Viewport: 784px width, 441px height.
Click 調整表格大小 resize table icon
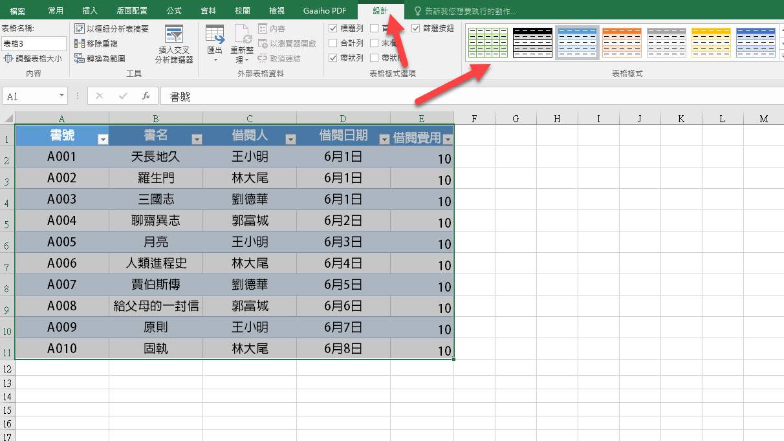8,58
